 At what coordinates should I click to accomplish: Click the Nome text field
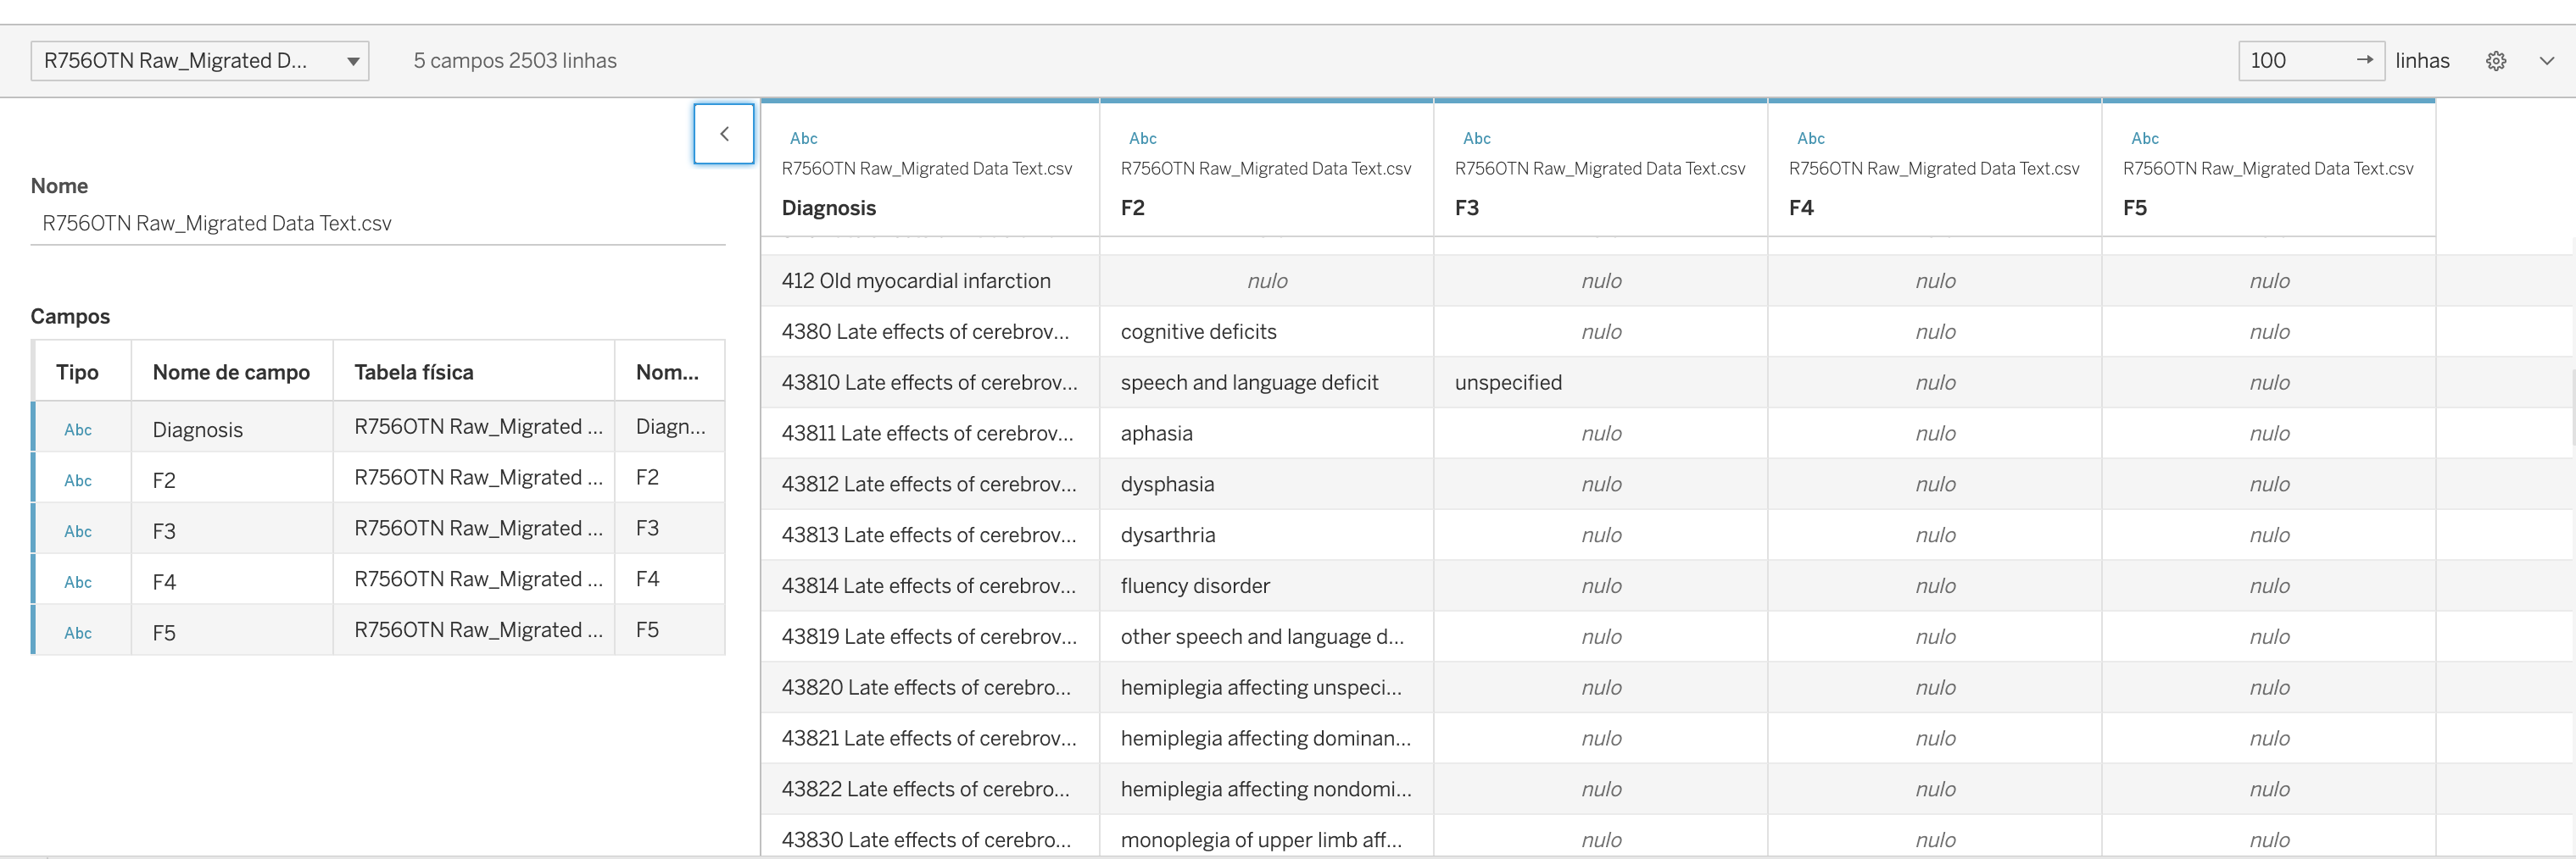[x=378, y=223]
